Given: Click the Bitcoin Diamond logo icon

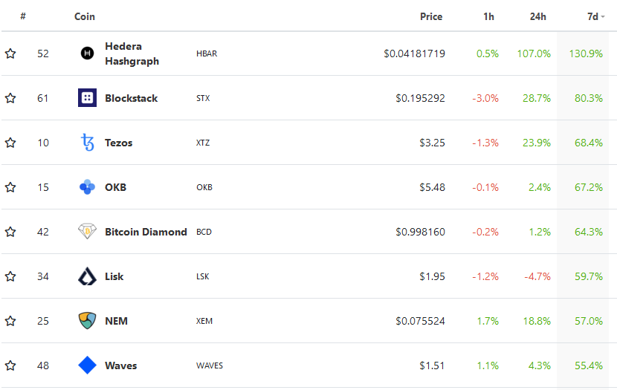Looking at the screenshot, I should click(x=87, y=232).
